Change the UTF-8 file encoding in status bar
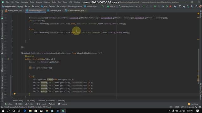The width and height of the screenshot is (202, 113). pyautogui.click(x=183, y=107)
